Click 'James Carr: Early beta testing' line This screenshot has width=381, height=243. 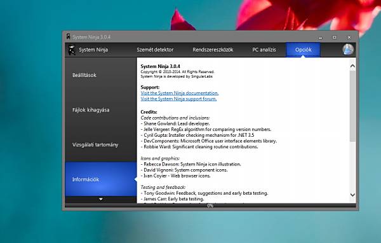click(x=172, y=199)
